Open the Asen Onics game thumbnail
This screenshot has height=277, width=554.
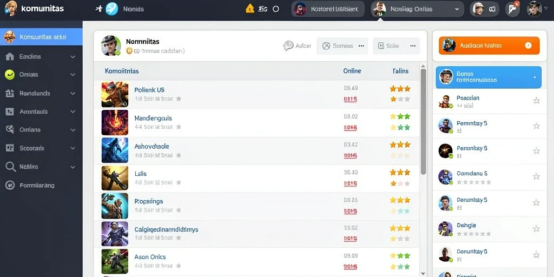click(x=115, y=262)
